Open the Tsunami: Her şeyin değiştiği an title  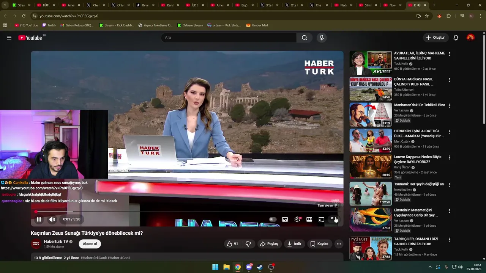point(419,184)
